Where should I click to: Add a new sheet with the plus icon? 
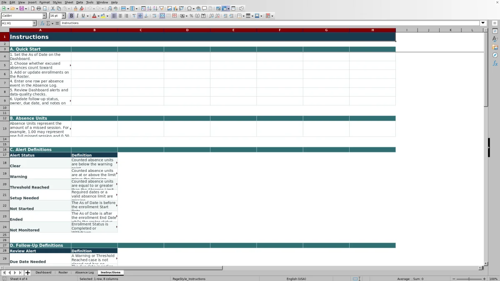tap(27, 273)
